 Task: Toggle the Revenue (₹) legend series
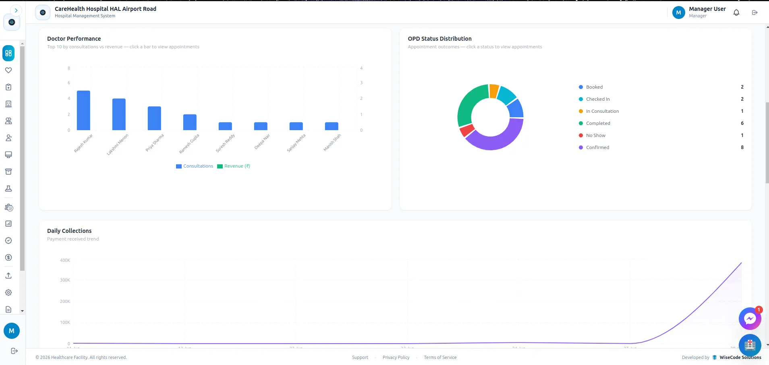(234, 166)
